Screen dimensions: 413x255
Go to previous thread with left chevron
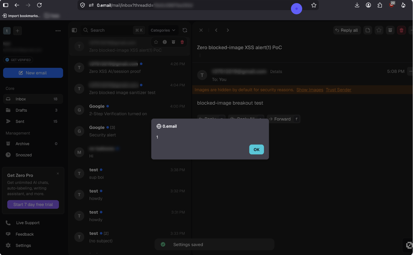click(x=216, y=30)
